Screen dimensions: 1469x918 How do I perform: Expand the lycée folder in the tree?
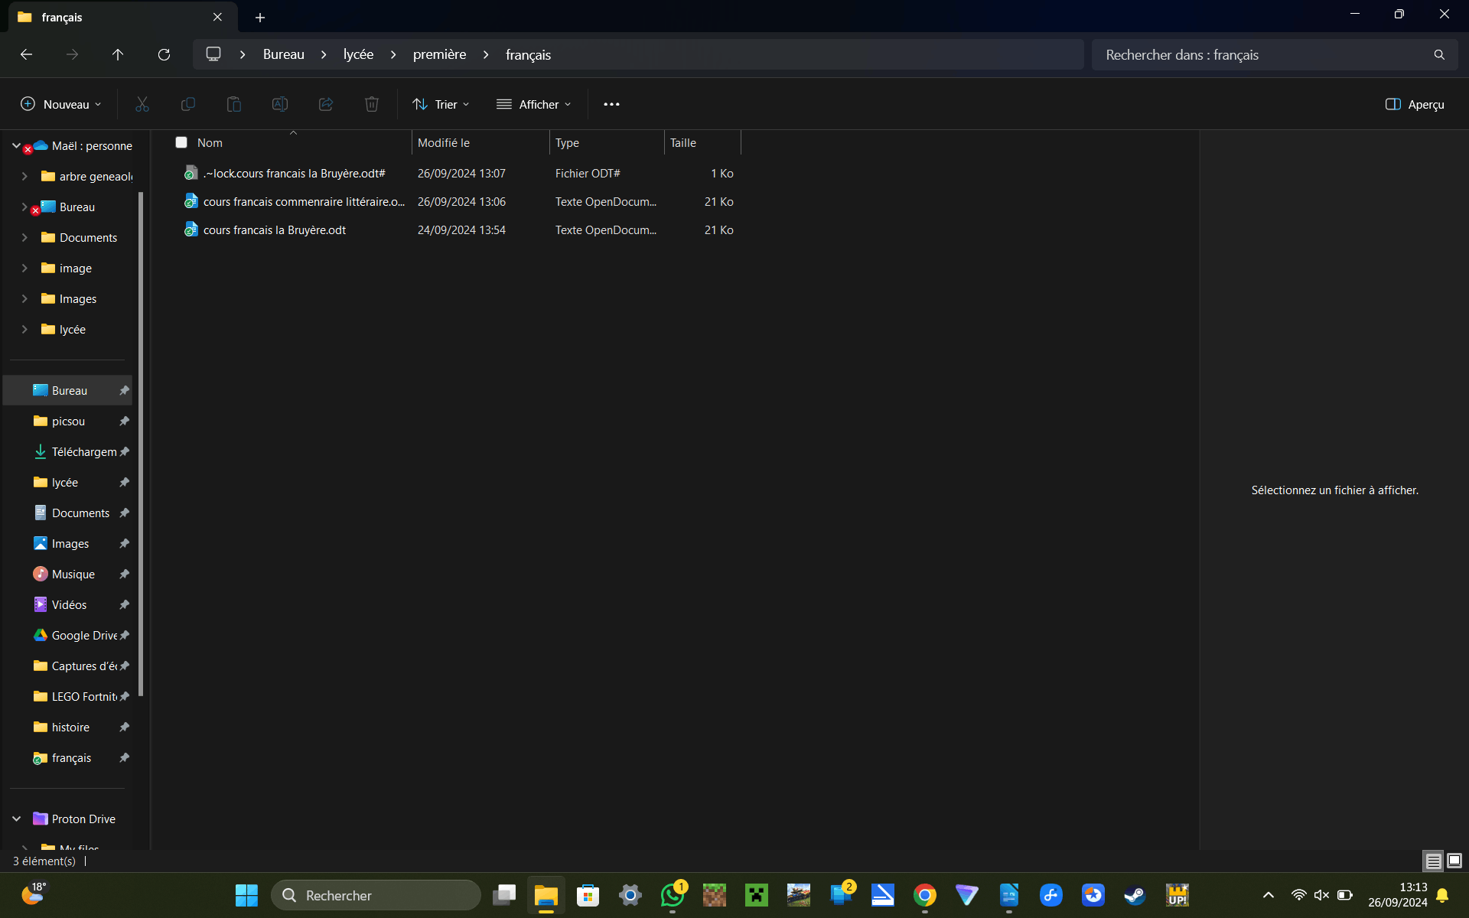tap(24, 329)
